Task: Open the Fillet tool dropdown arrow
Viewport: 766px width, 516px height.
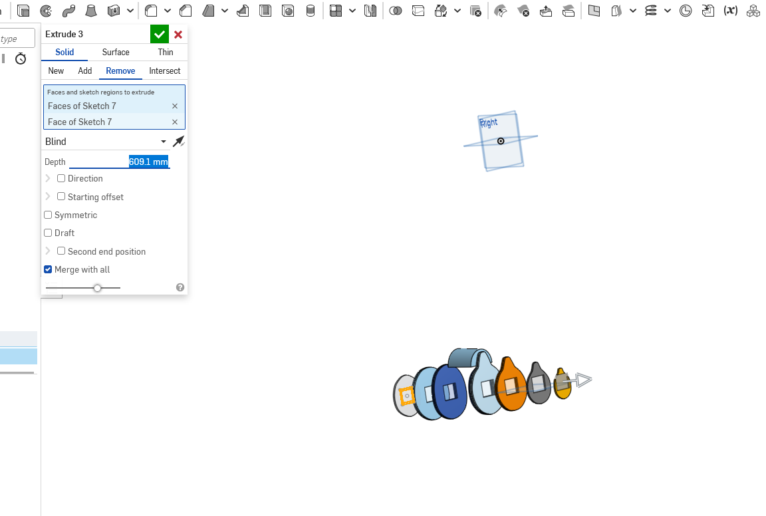Action: pos(168,11)
